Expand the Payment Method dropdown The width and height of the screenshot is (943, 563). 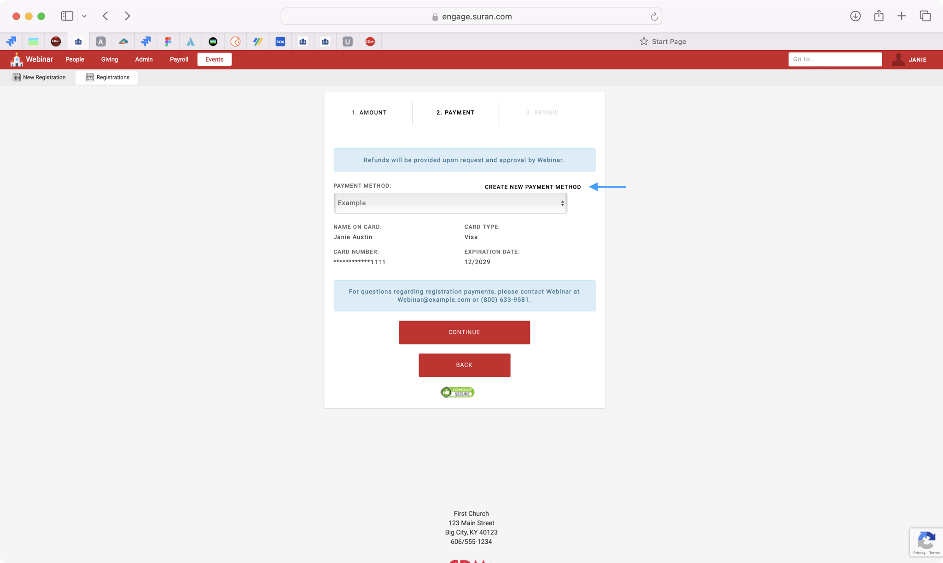pyautogui.click(x=450, y=203)
